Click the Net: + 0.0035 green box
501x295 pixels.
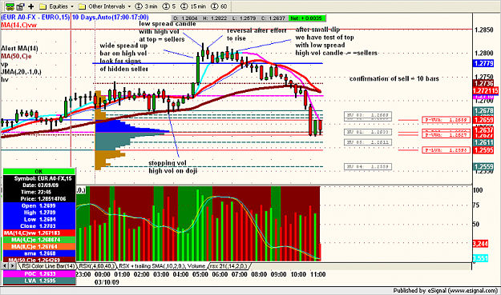point(307,18)
